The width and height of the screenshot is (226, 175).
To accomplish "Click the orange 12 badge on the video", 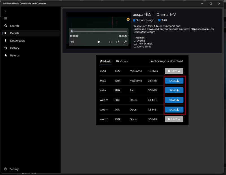I will 128,19.
